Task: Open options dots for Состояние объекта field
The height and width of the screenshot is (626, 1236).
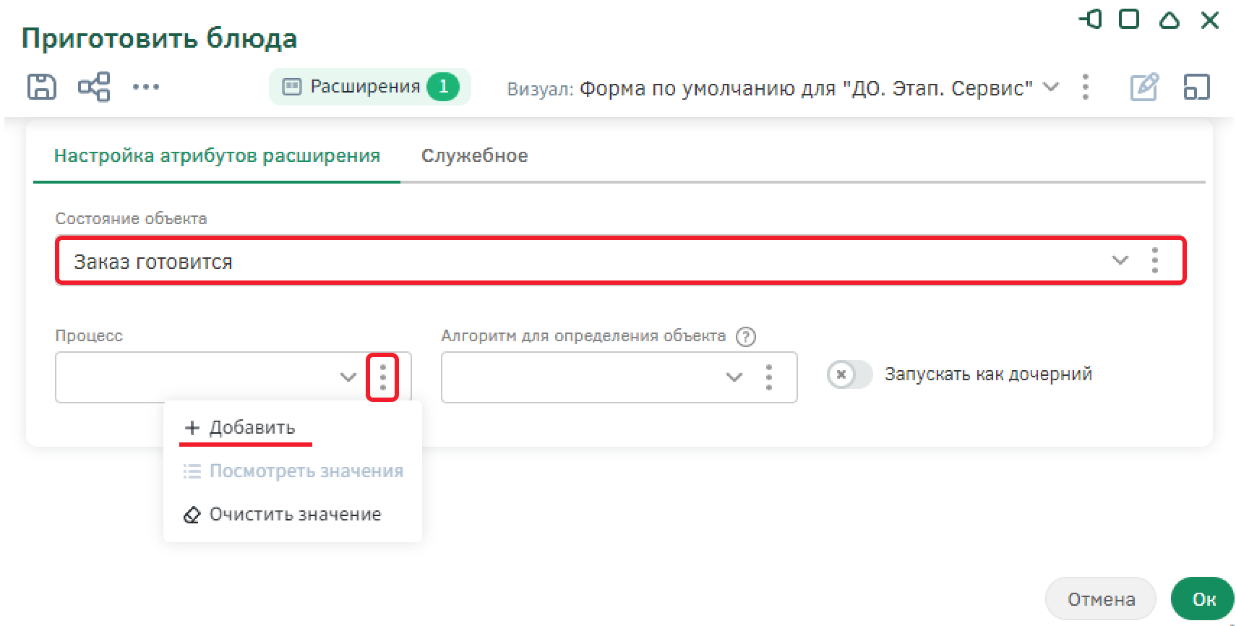Action: click(x=1154, y=260)
